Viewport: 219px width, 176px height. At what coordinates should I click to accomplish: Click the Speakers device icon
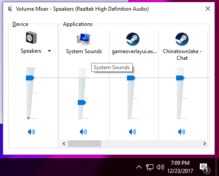[x=31, y=38]
